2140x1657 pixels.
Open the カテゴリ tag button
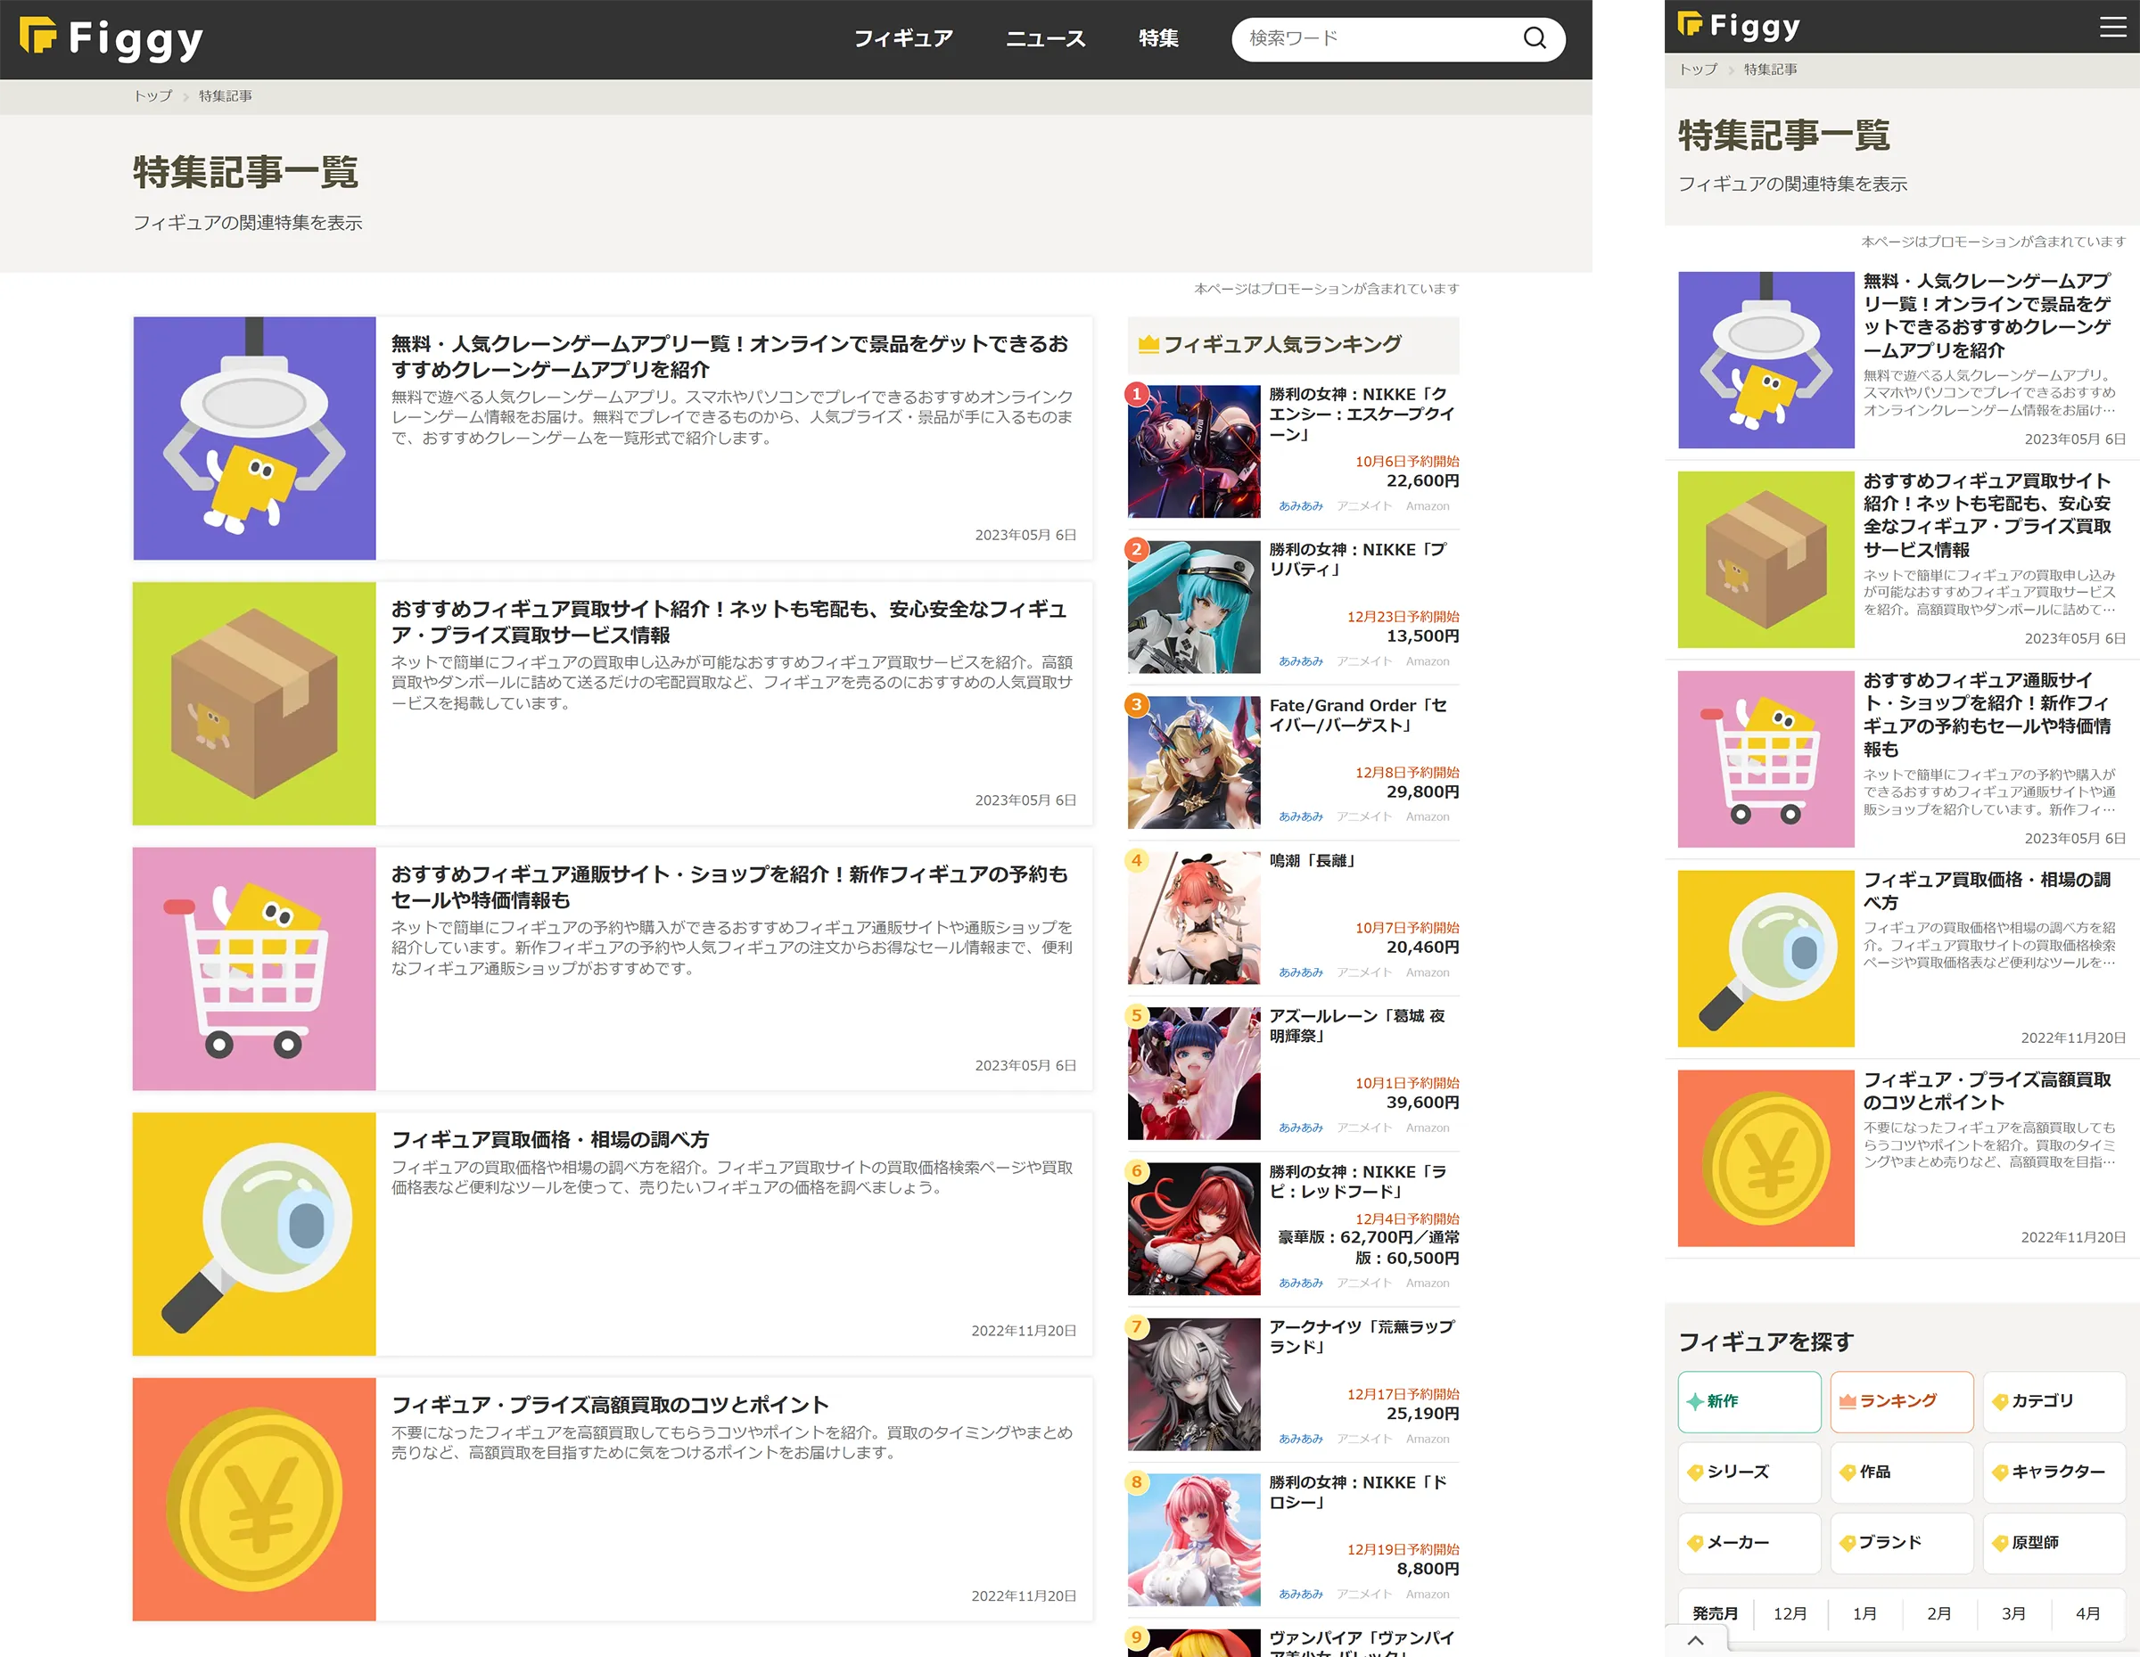click(2054, 1401)
